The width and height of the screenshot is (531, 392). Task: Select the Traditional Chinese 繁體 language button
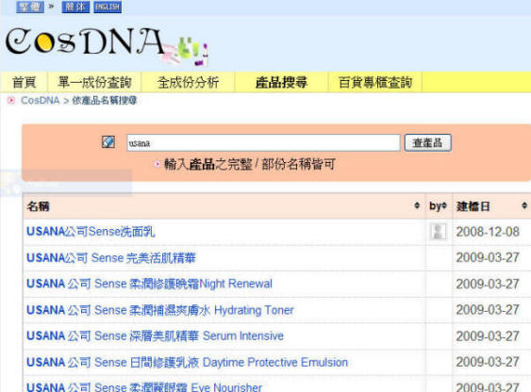(30, 7)
